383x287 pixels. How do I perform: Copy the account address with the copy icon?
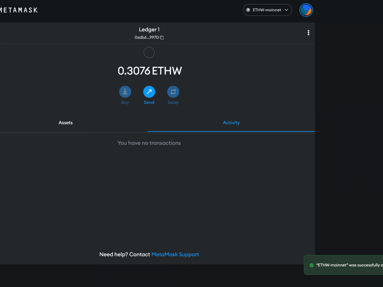[162, 38]
